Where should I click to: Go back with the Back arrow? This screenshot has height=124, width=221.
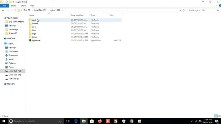point(3,10)
